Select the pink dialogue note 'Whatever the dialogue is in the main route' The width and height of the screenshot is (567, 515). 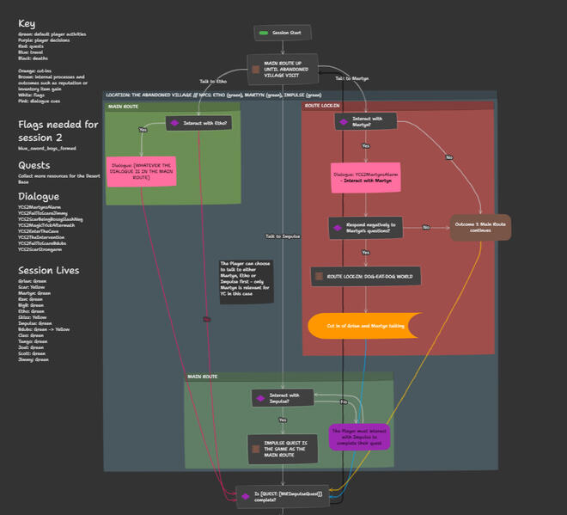click(x=142, y=172)
